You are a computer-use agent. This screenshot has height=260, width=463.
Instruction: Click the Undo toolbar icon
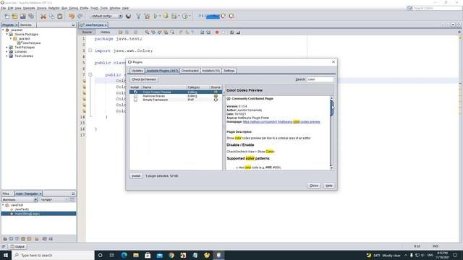click(72, 16)
